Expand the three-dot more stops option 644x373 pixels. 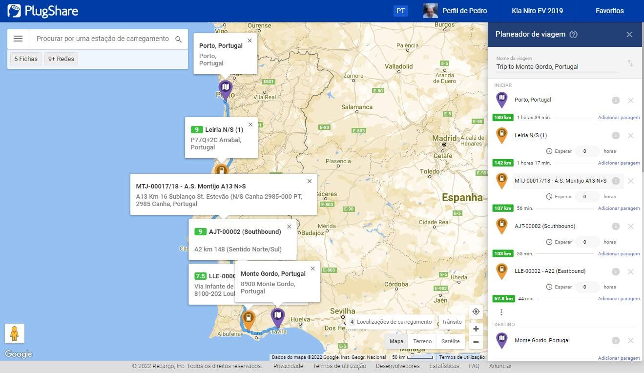click(501, 312)
